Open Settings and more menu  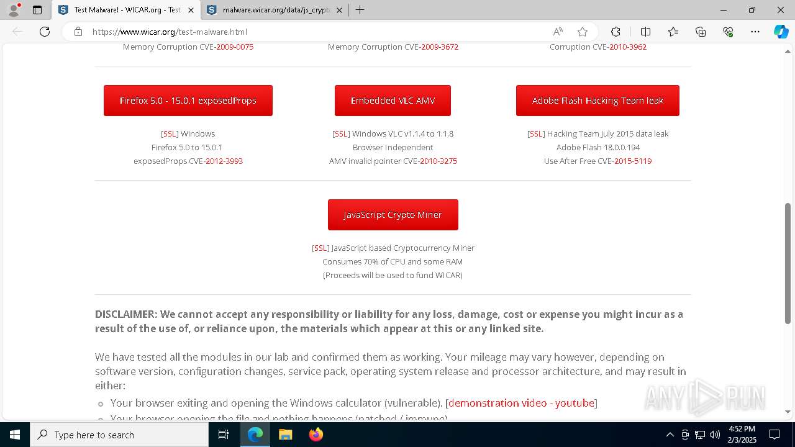tap(755, 32)
